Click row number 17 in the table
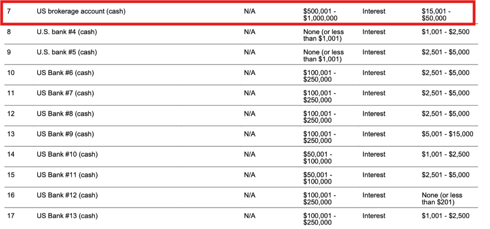490x229 pixels. click(10, 216)
